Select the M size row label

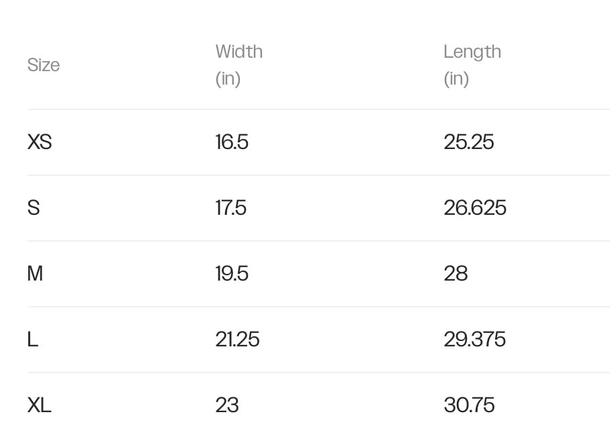[x=35, y=274]
